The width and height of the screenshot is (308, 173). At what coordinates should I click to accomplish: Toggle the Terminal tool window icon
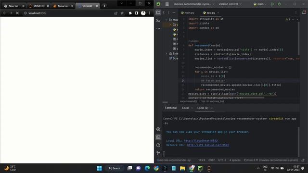click(x=158, y=137)
